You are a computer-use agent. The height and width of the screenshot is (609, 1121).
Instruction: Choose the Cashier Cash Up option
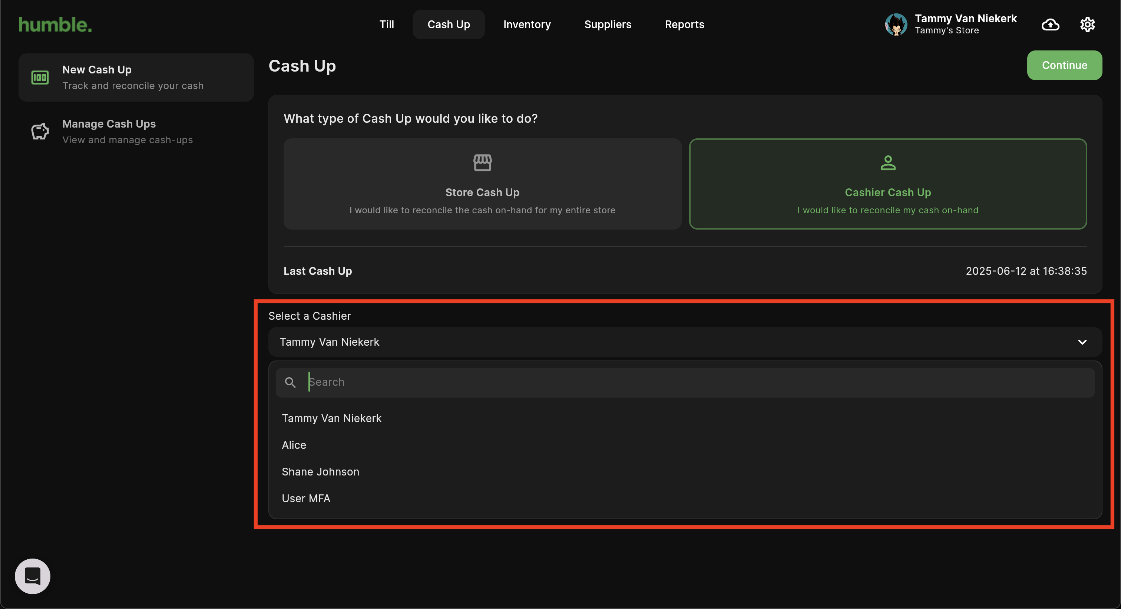(888, 184)
